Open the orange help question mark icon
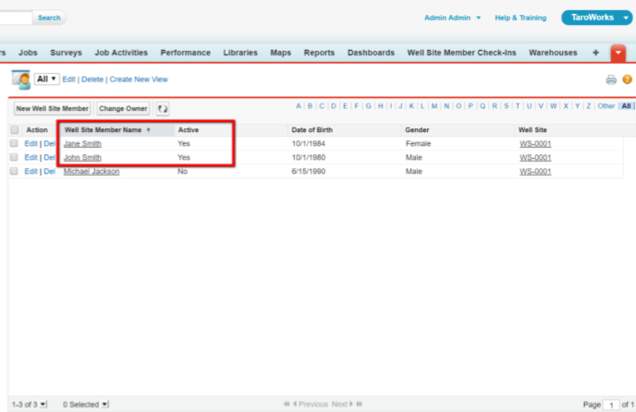The image size is (636, 412). [627, 80]
